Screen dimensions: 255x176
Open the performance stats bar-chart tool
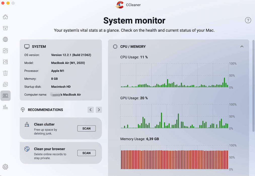click(x=5, y=107)
